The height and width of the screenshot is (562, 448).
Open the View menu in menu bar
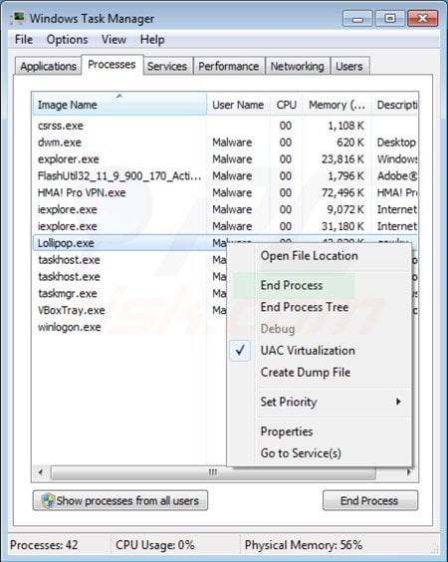tap(113, 40)
